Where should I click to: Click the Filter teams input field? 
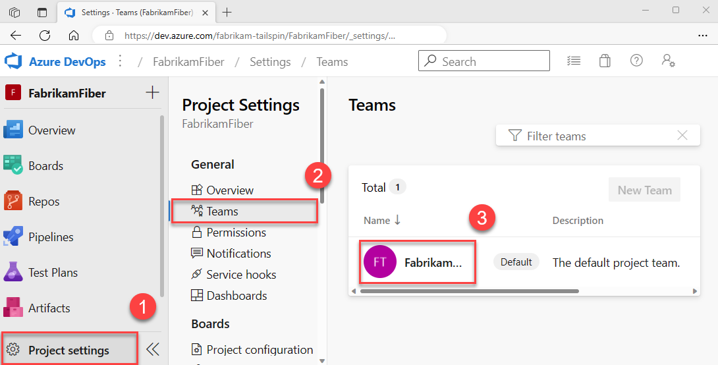coord(593,136)
